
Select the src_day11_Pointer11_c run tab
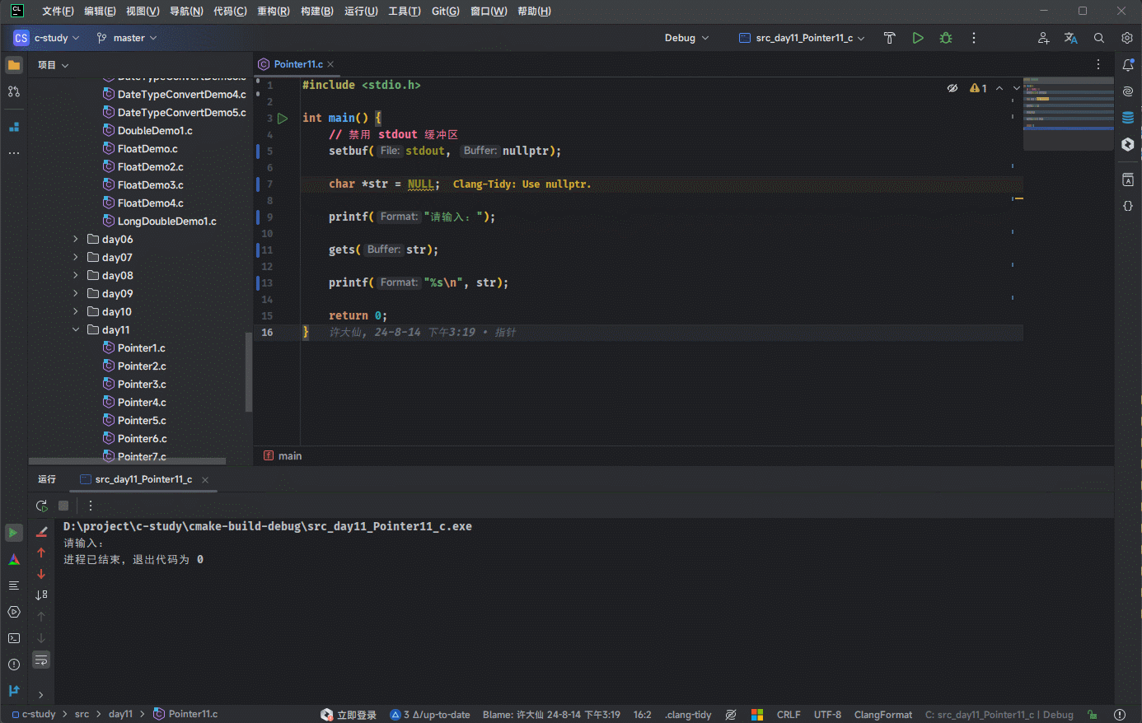pos(143,479)
